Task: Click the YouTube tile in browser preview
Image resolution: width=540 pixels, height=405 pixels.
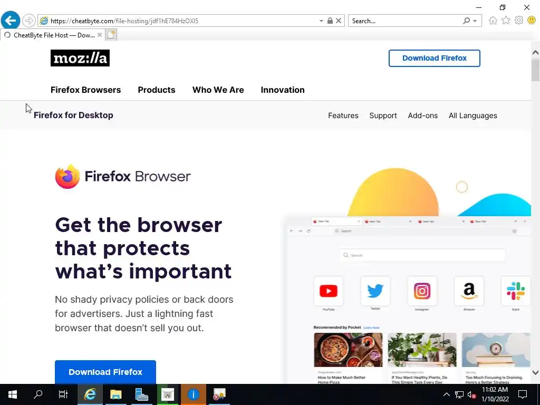Action: click(328, 291)
